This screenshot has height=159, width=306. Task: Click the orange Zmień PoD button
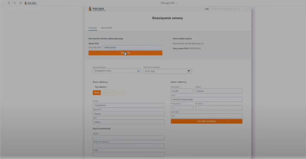[x=125, y=53]
